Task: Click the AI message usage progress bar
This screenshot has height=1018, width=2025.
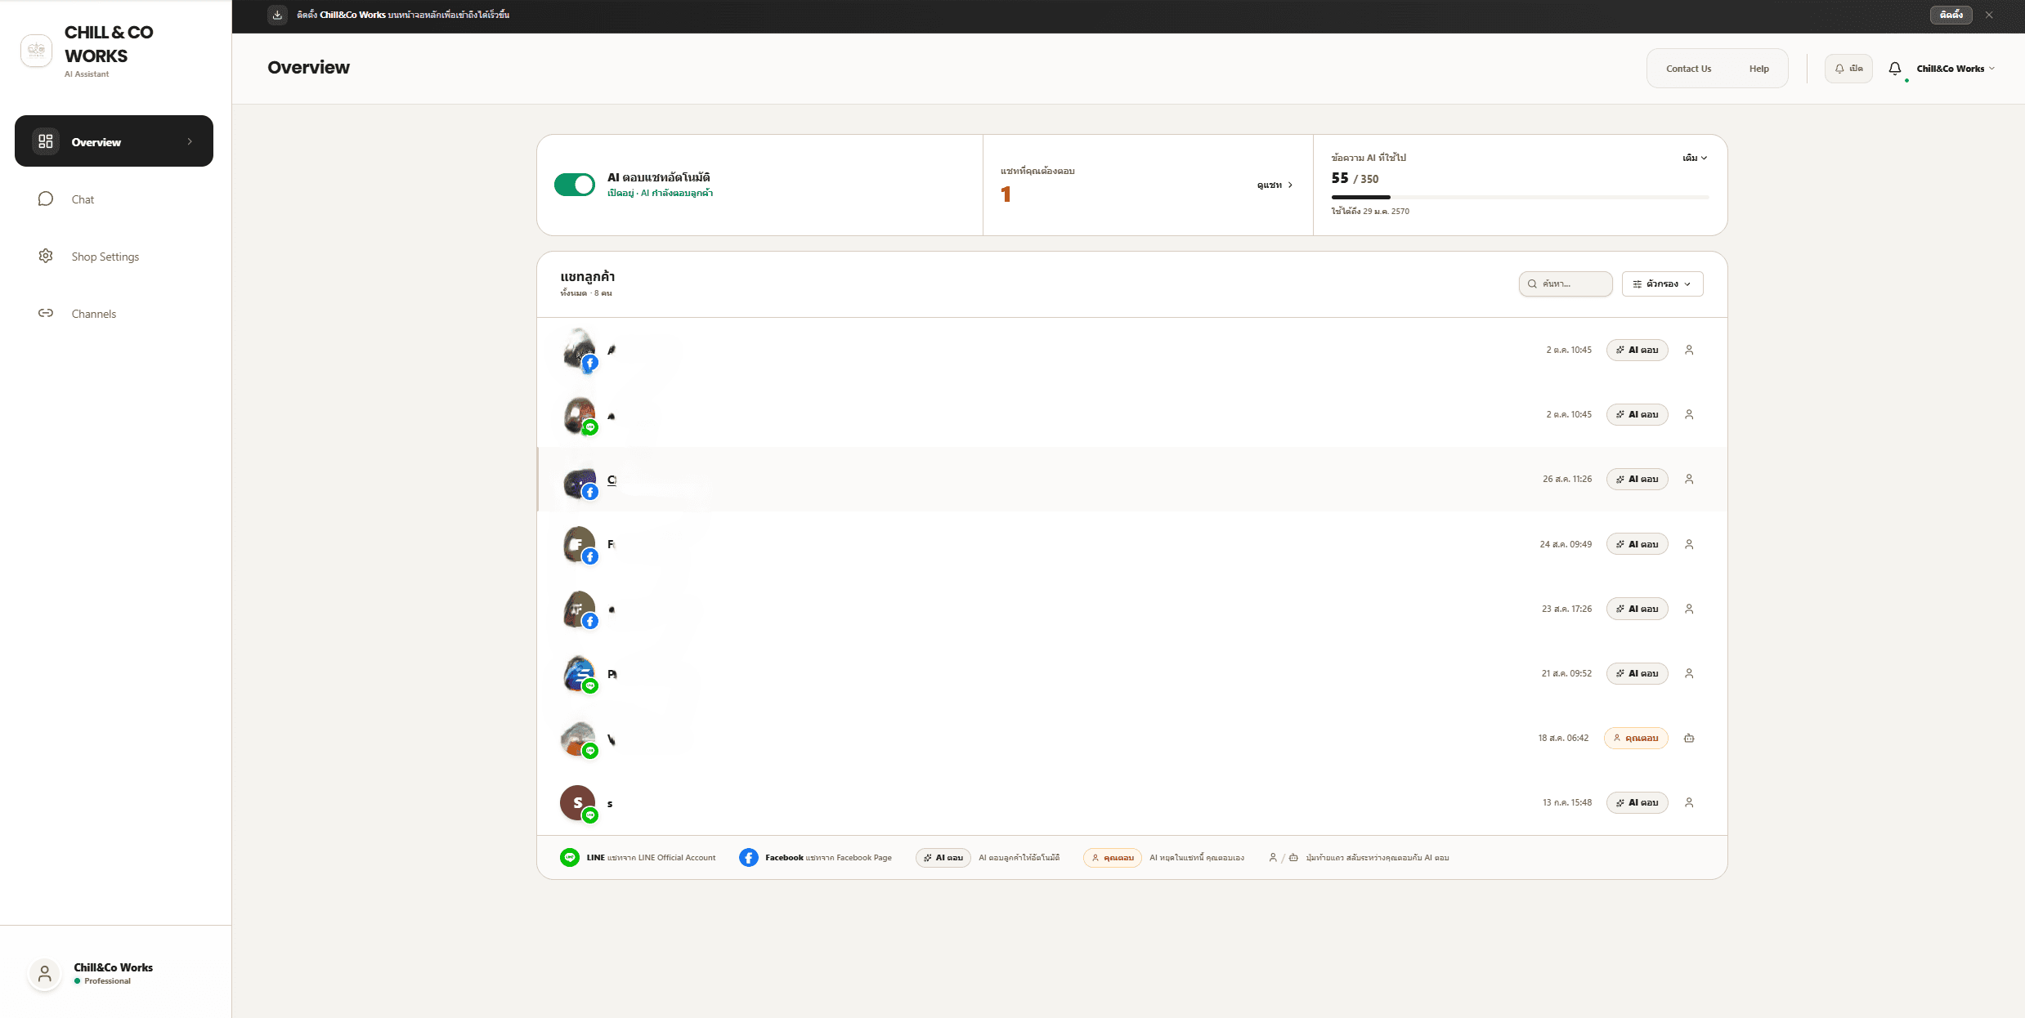Action: (1520, 197)
